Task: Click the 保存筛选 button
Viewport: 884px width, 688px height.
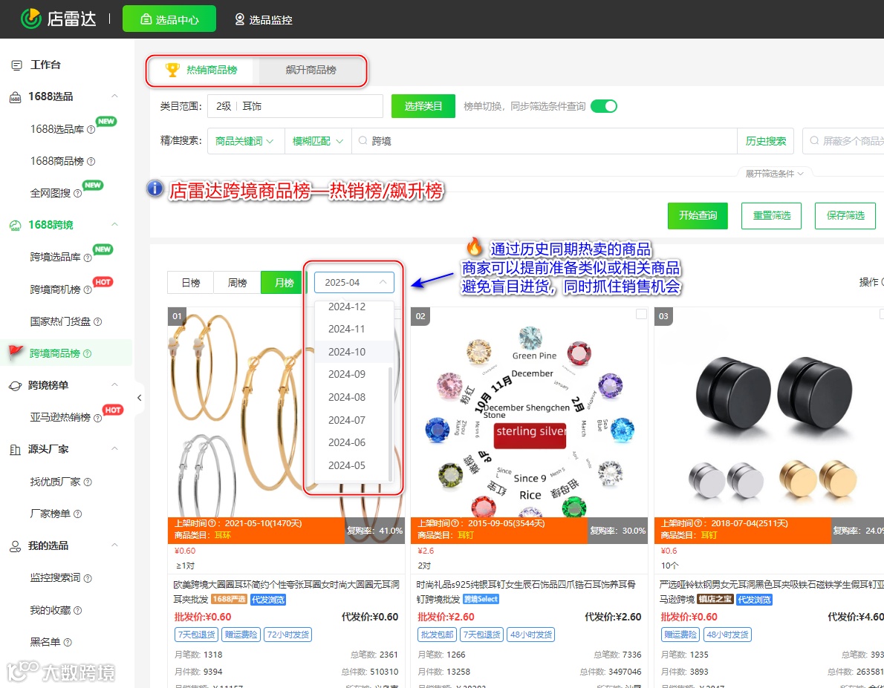Action: (x=845, y=216)
